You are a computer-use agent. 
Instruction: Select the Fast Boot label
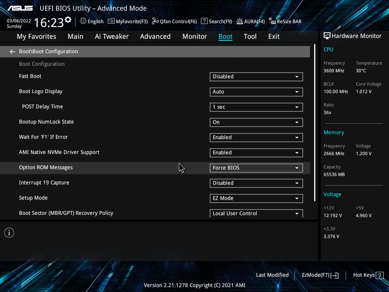click(30, 76)
